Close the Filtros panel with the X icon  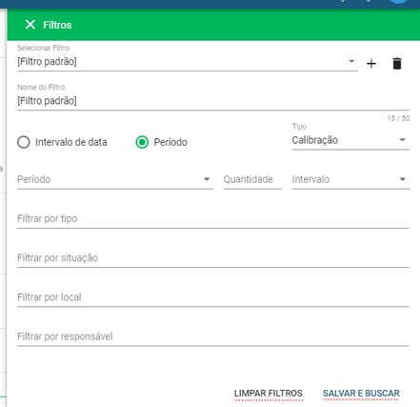coord(30,25)
